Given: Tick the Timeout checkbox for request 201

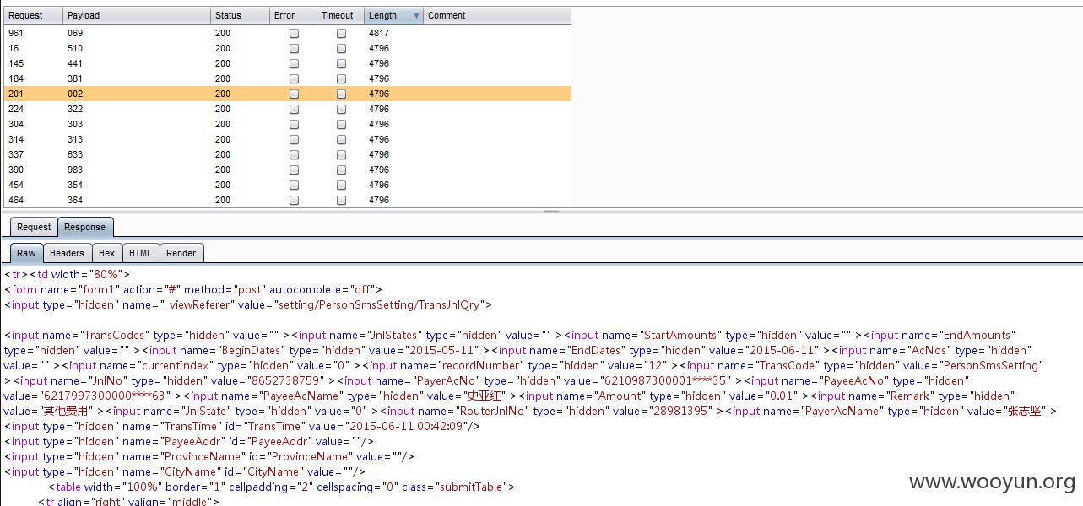Looking at the screenshot, I should [x=341, y=94].
